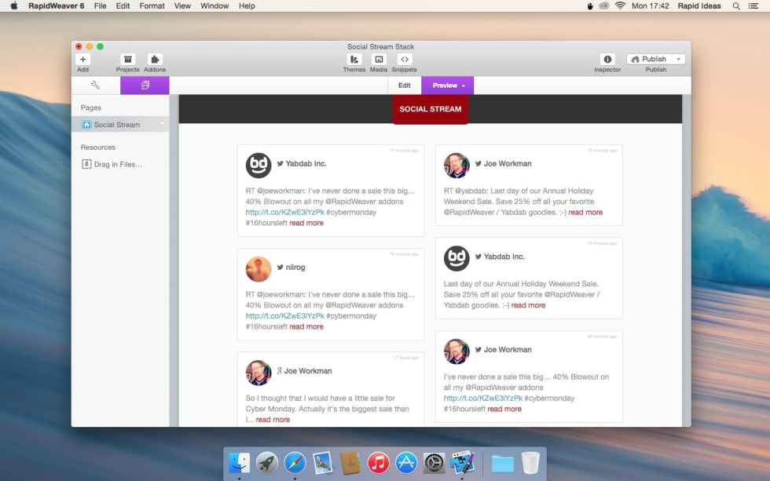Image resolution: width=770 pixels, height=481 pixels.
Task: Open Finder from the dock
Action: click(x=239, y=462)
